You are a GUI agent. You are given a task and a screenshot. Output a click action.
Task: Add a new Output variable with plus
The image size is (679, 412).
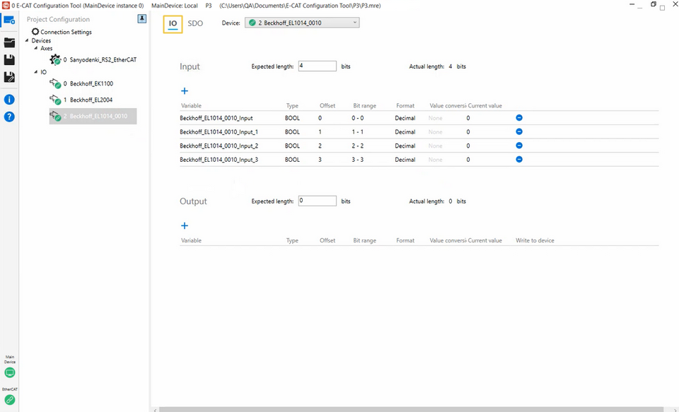click(185, 226)
